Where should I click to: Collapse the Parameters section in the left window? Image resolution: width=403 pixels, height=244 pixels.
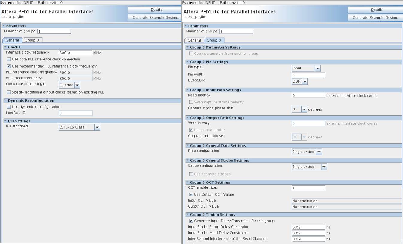point(4,26)
